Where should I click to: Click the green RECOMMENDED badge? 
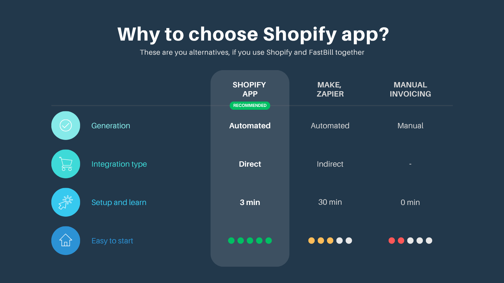(250, 105)
